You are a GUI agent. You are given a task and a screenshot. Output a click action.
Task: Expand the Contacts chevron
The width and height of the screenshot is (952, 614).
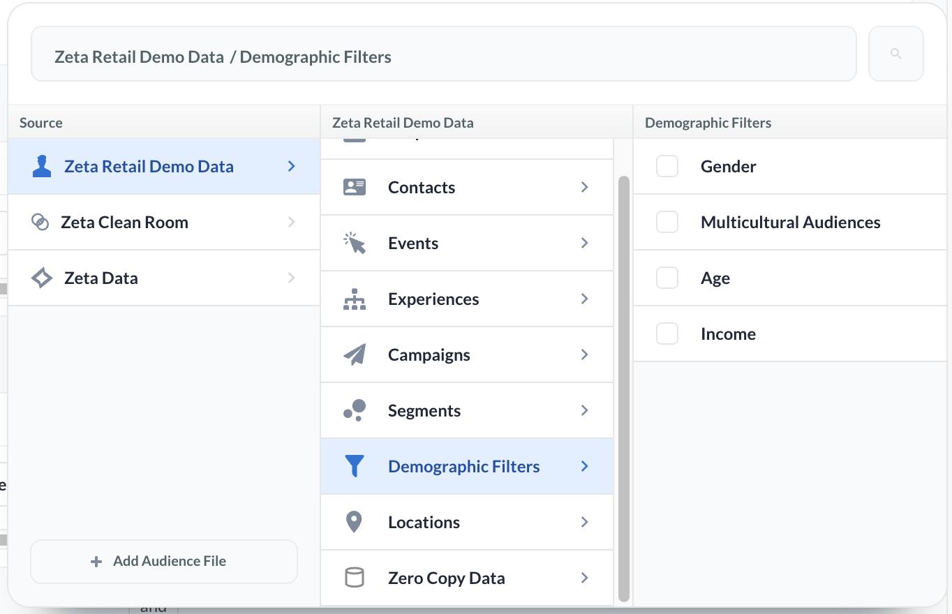coord(585,187)
